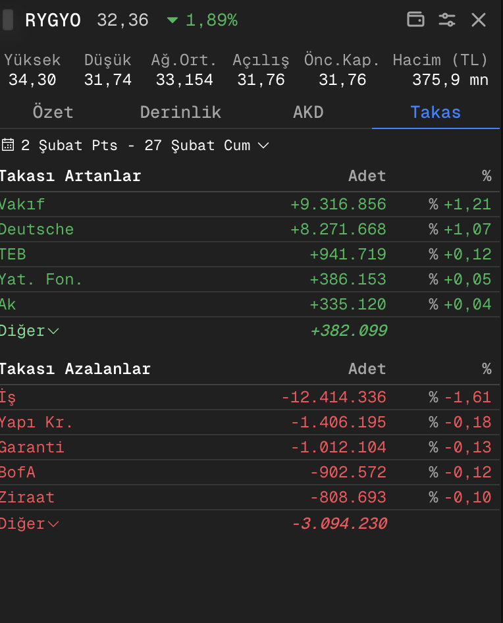Expand Diğer under Takası Artanlar
This screenshot has height=623, width=503.
pos(29,331)
